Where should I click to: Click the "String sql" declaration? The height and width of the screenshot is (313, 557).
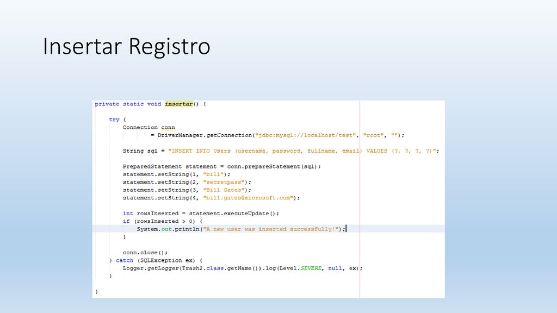(x=140, y=151)
